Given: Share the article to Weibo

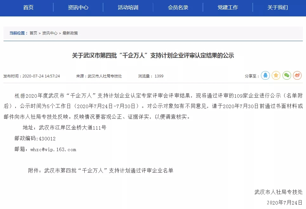Looking at the screenshot, I should coord(297,75).
